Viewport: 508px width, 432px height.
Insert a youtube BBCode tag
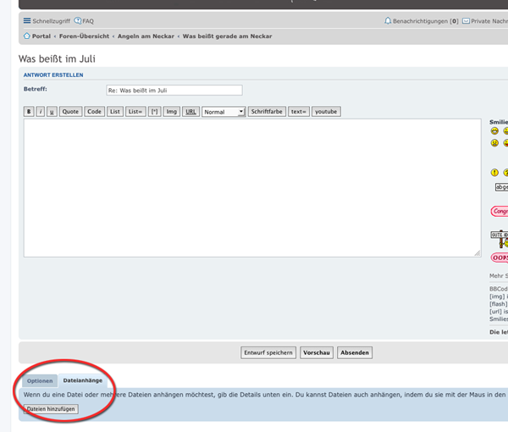coord(326,112)
